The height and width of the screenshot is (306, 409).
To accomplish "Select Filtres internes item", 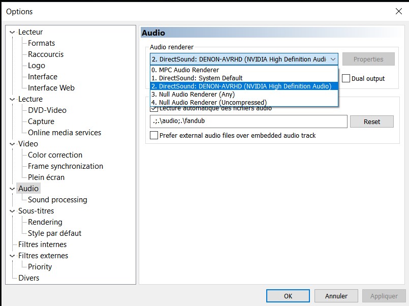I will coord(42,244).
